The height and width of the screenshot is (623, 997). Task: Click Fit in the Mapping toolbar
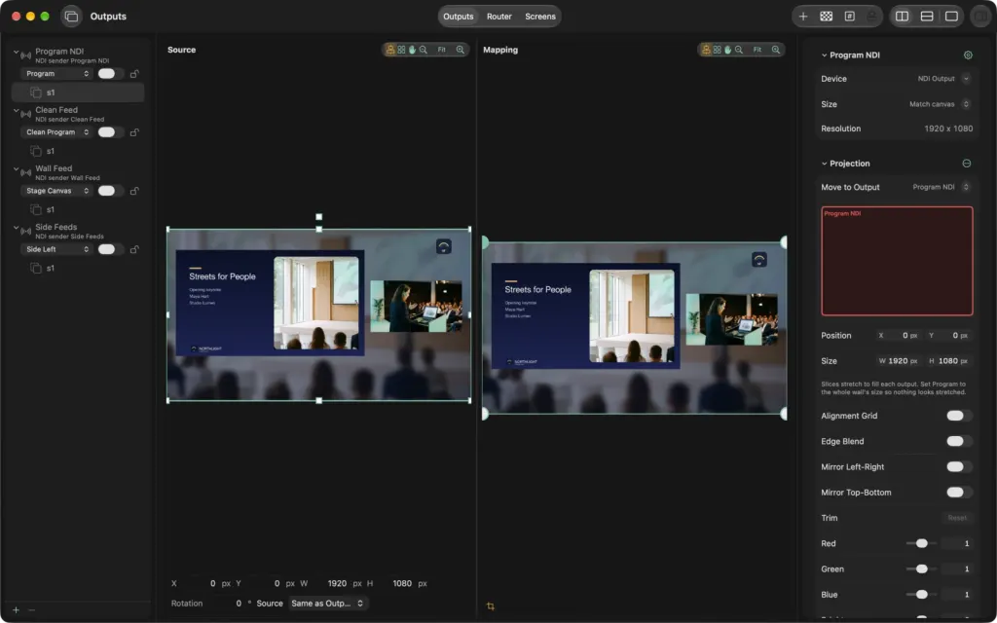(757, 50)
